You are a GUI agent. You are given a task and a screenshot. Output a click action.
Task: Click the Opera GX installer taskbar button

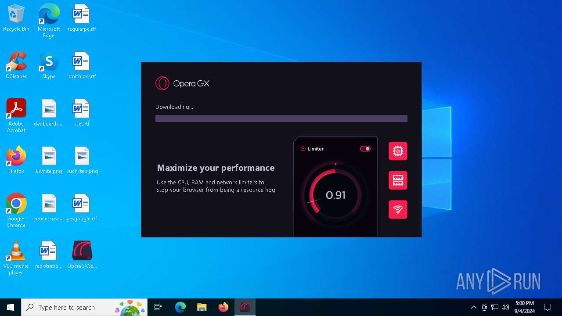coord(245,307)
